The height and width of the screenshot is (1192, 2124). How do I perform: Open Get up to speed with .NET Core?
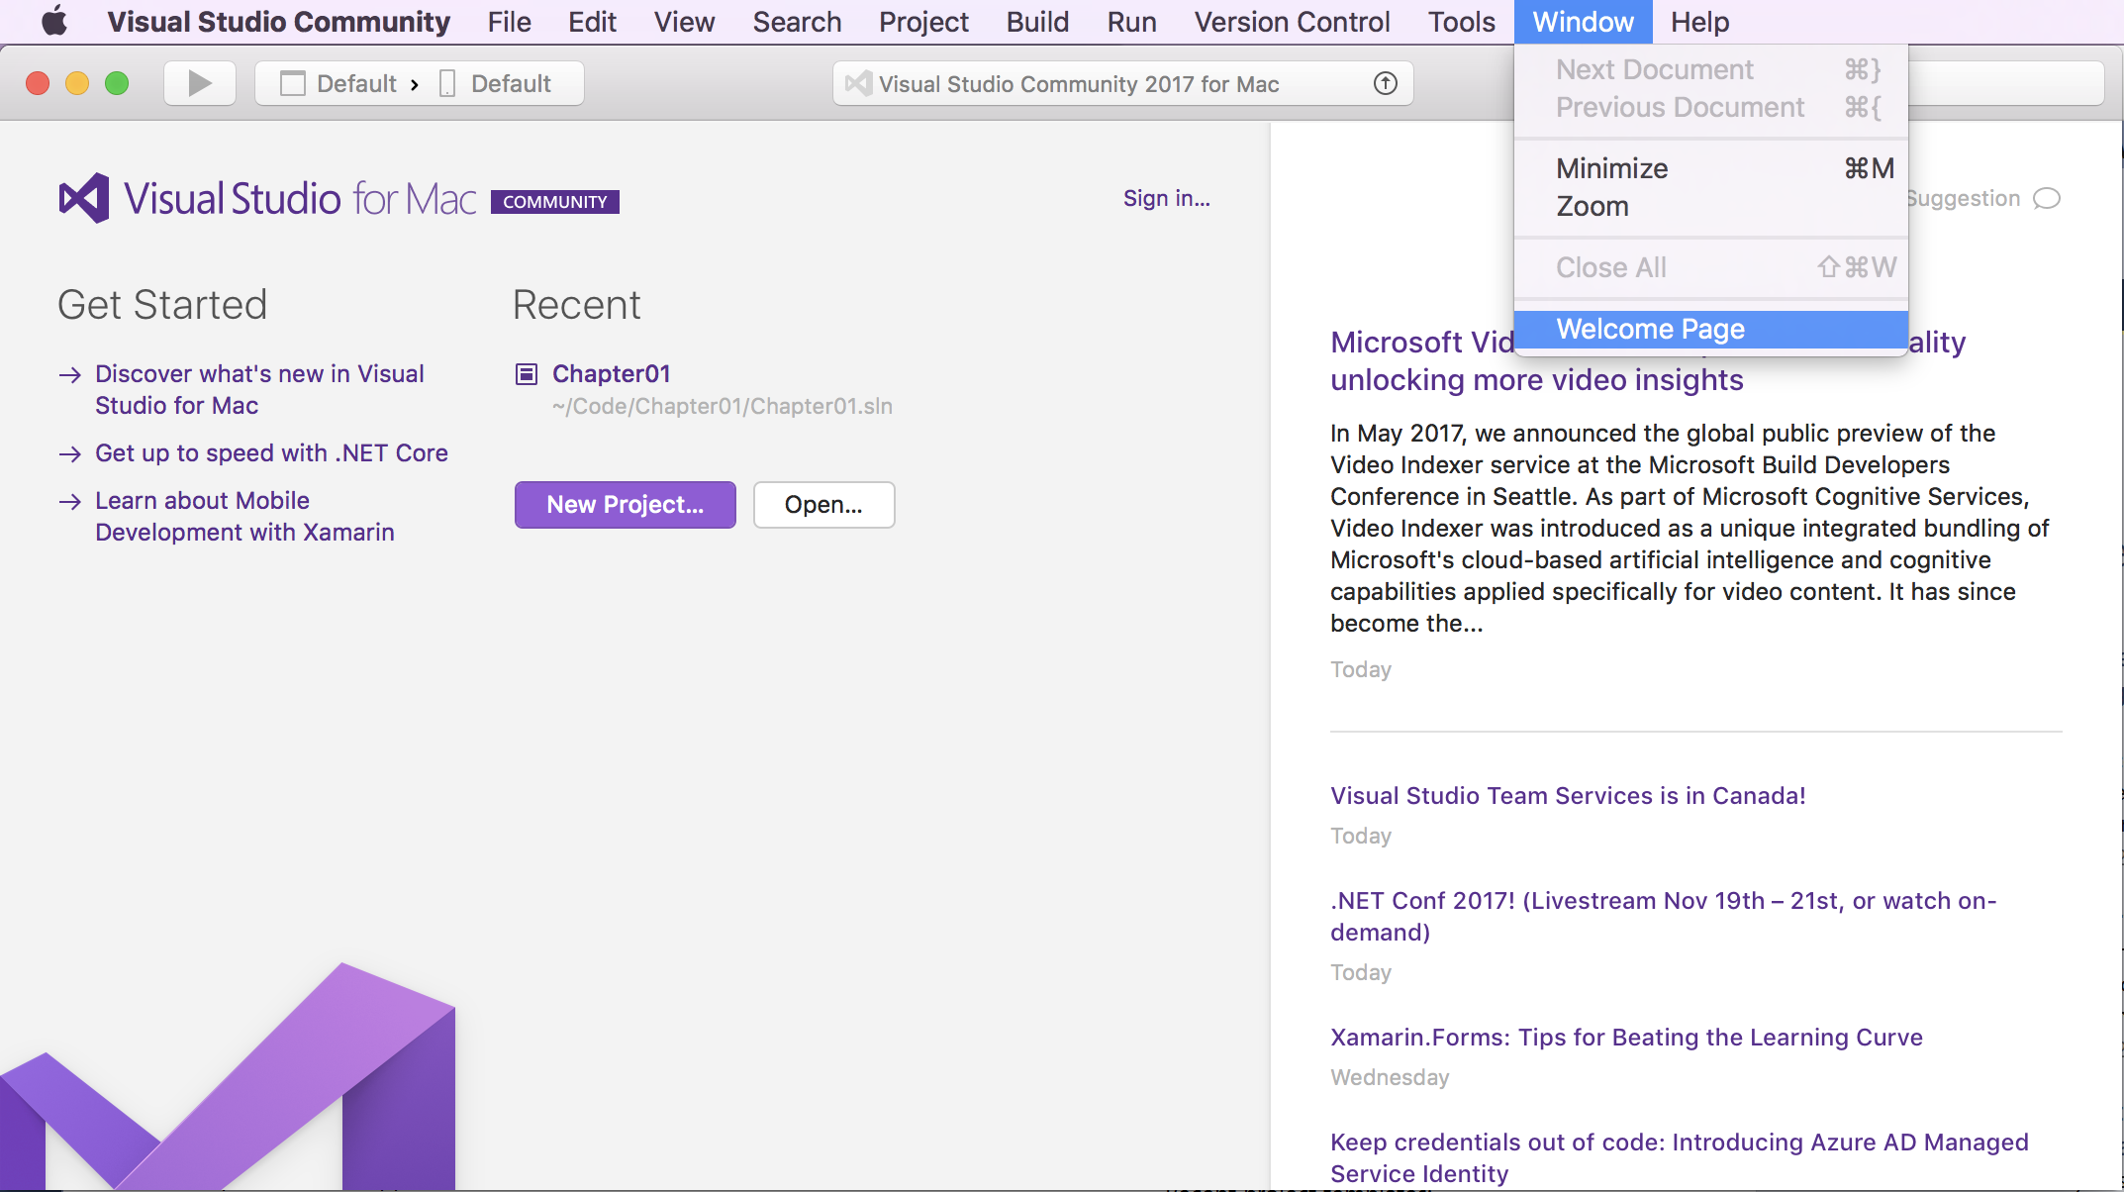271,453
